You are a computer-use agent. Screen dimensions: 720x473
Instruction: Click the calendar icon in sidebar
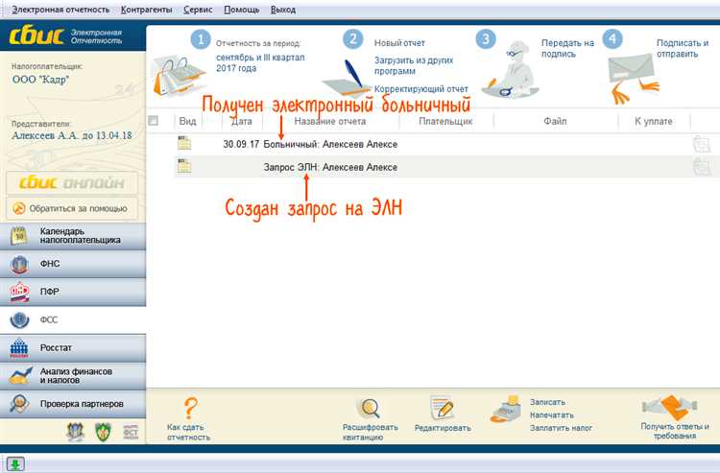tap(19, 235)
